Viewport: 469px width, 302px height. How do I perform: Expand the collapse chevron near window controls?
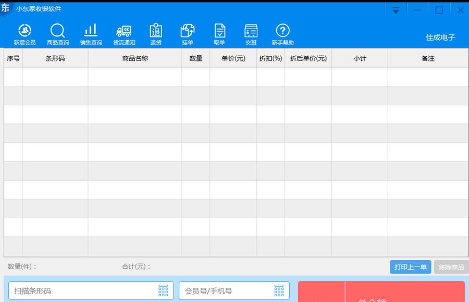click(x=396, y=9)
